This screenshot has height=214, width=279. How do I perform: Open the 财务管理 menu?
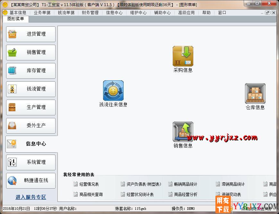[x=90, y=13]
